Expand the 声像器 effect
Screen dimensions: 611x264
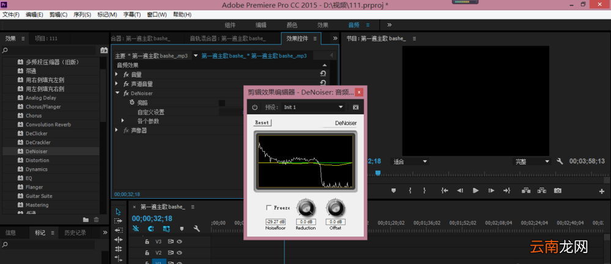(116, 130)
